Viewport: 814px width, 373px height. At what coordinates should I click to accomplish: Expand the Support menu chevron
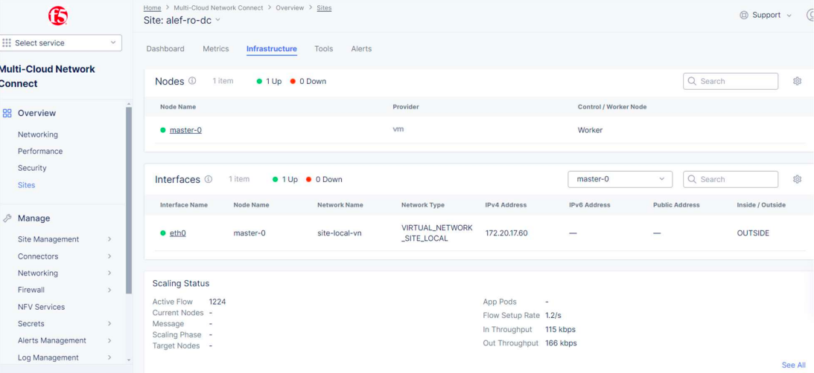coord(789,16)
